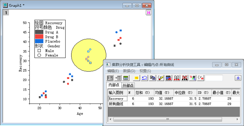This screenshot has width=244, height=126.
Task: Close the cluster analysis gadget window
Action: pos(236,65)
